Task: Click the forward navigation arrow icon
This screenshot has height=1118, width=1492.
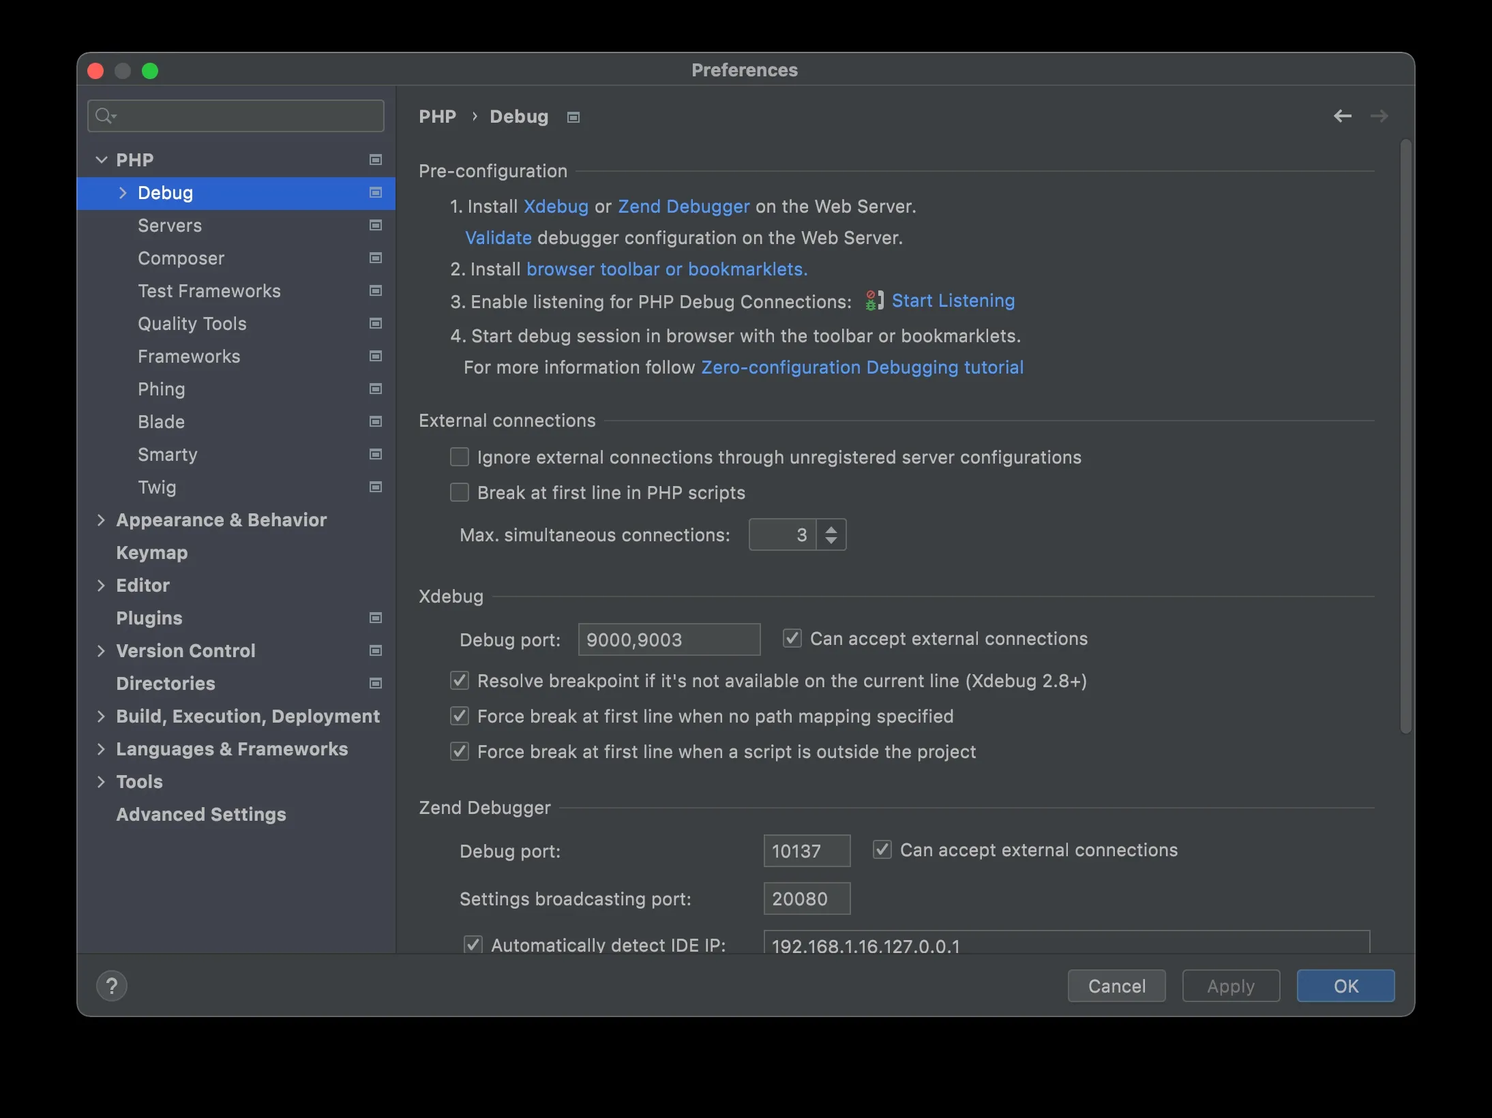Action: [1379, 116]
